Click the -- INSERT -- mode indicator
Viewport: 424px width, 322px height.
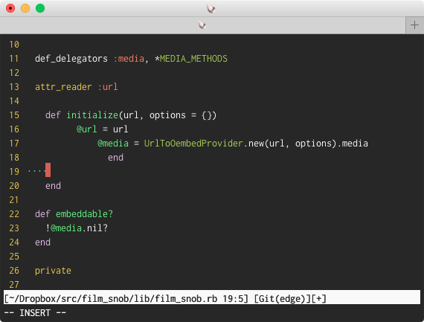coord(35,313)
